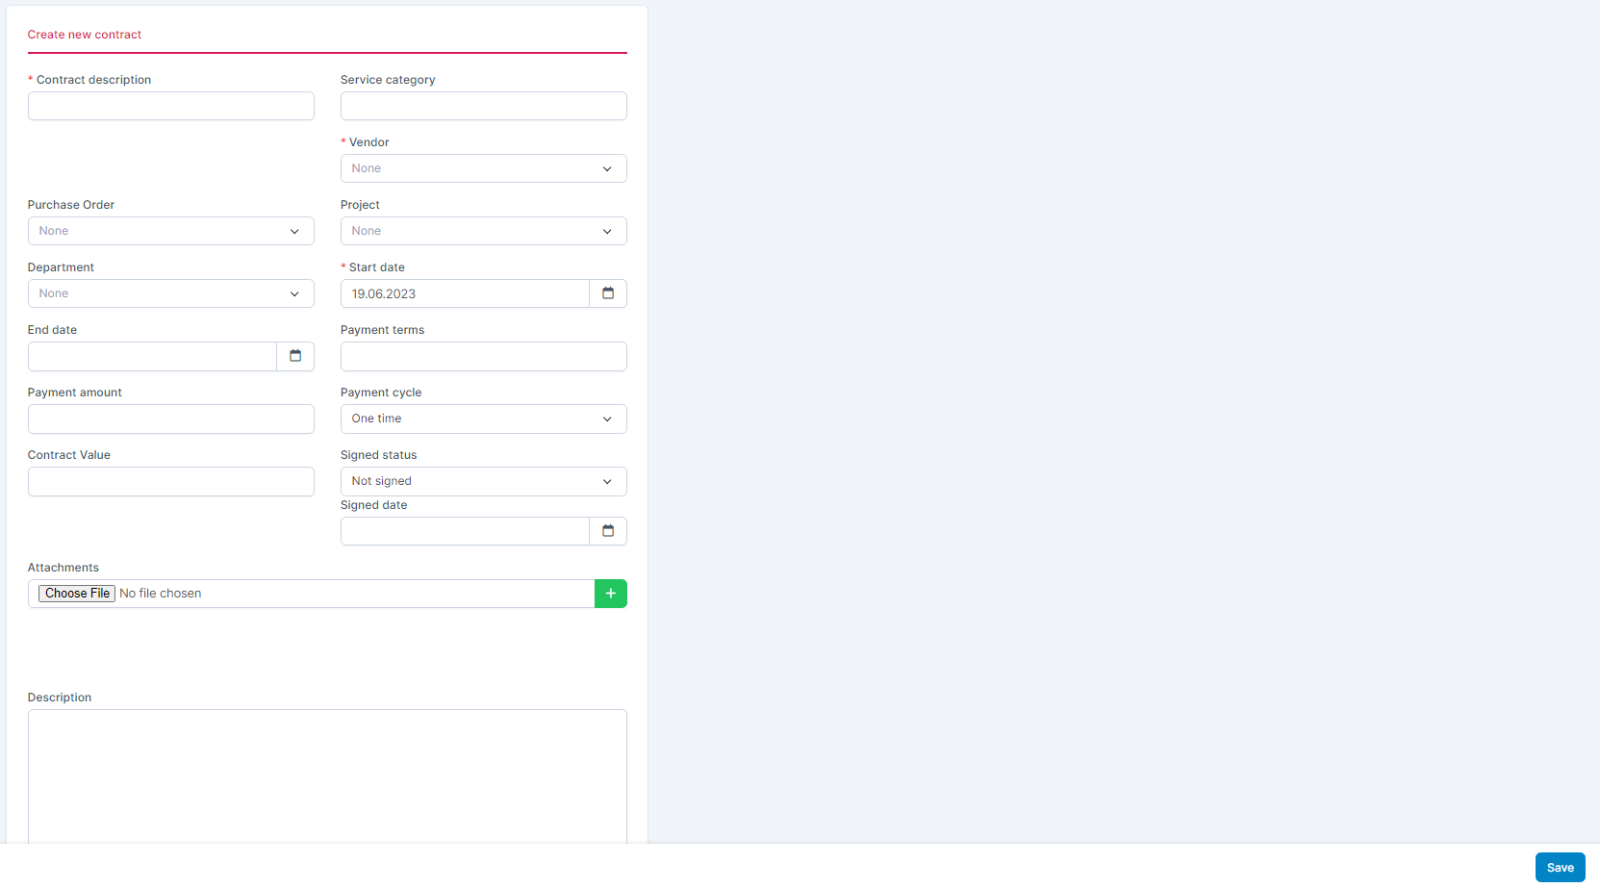Open the Start date calendar picker
The height and width of the screenshot is (888, 1600).
tap(607, 293)
